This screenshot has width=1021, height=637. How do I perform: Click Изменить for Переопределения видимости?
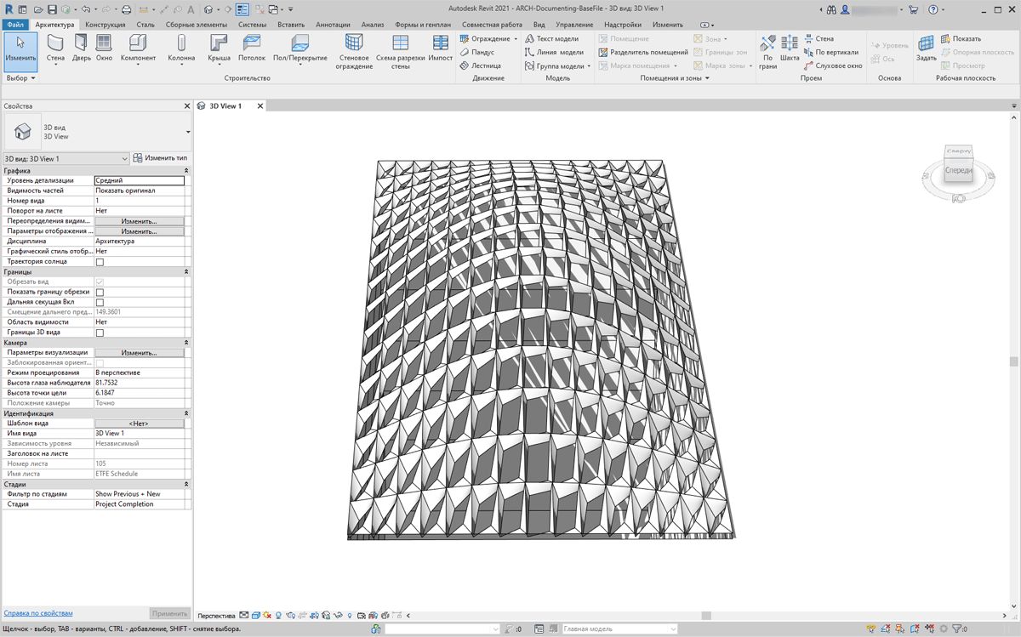pos(139,221)
